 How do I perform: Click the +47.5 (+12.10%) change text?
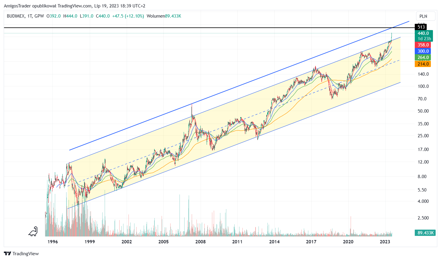(x=128, y=16)
